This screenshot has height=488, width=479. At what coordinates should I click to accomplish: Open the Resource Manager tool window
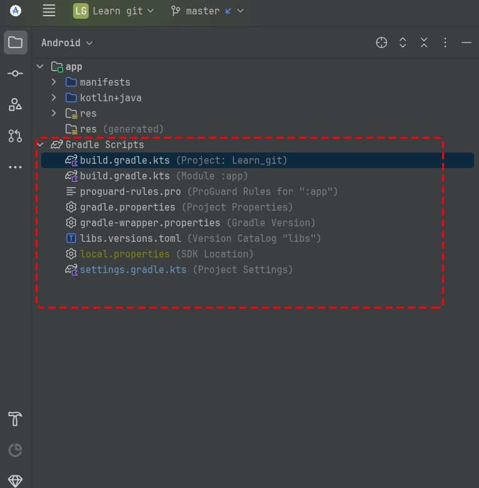tap(16, 104)
